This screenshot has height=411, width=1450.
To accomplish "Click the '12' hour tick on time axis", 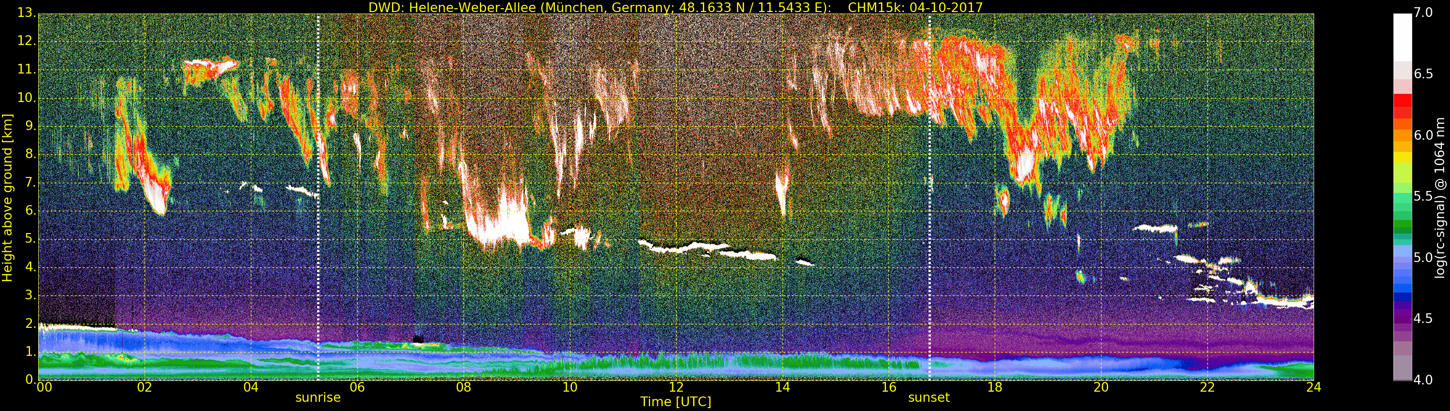I will (x=676, y=387).
